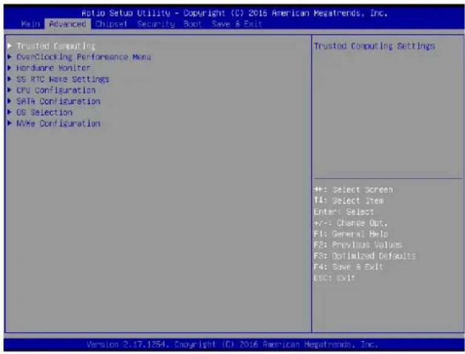Click the Trusted Computing Settings help text
The width and height of the screenshot is (465, 354).
point(374,46)
